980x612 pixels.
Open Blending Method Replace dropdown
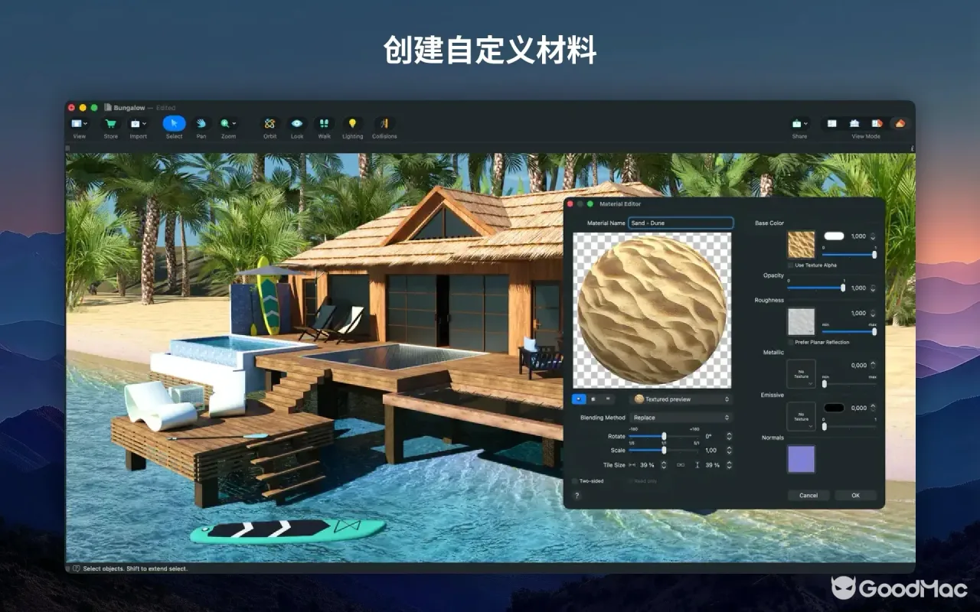tap(681, 418)
